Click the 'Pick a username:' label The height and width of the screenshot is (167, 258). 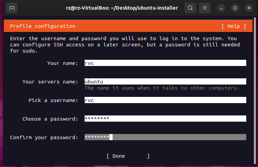coord(54,100)
